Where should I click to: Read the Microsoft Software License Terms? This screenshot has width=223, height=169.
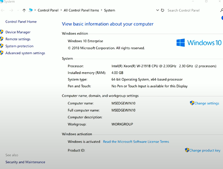pos(136,142)
